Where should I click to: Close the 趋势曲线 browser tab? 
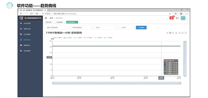tap(45, 10)
